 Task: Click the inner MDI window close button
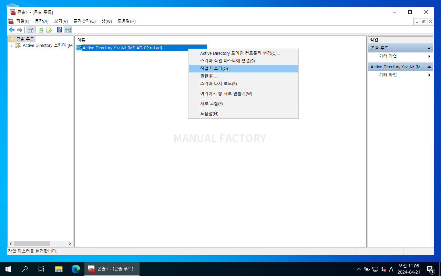click(x=430, y=21)
